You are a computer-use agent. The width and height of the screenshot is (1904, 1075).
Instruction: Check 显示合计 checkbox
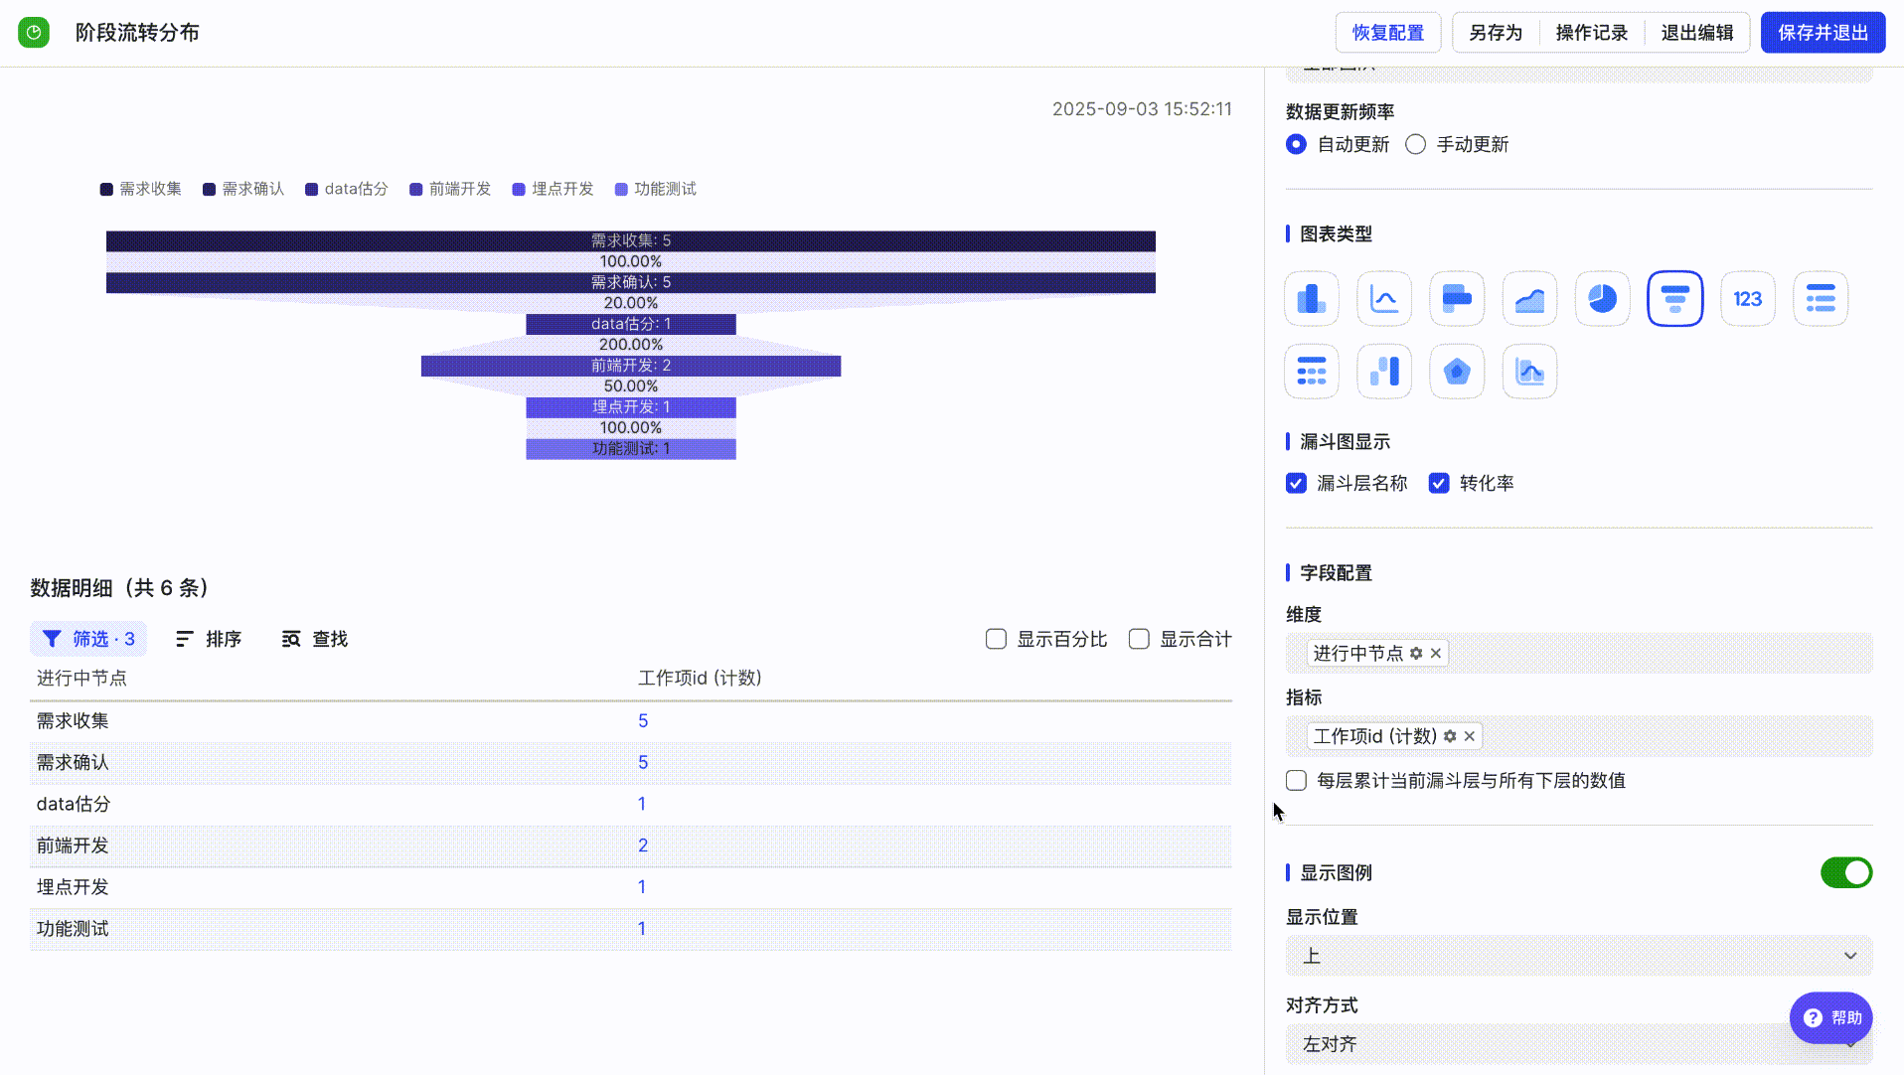pos(1139,639)
